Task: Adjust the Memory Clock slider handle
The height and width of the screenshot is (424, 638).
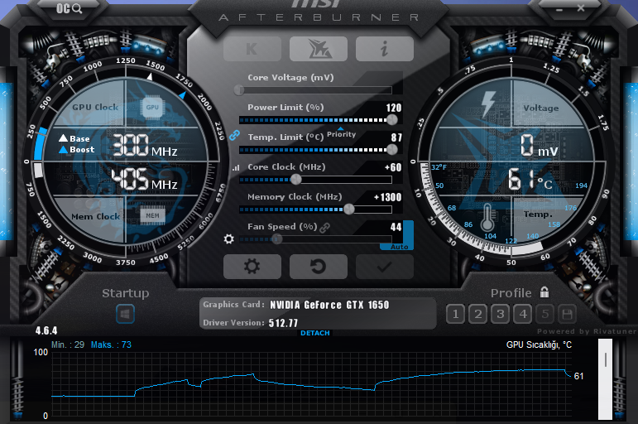Action: [348, 209]
